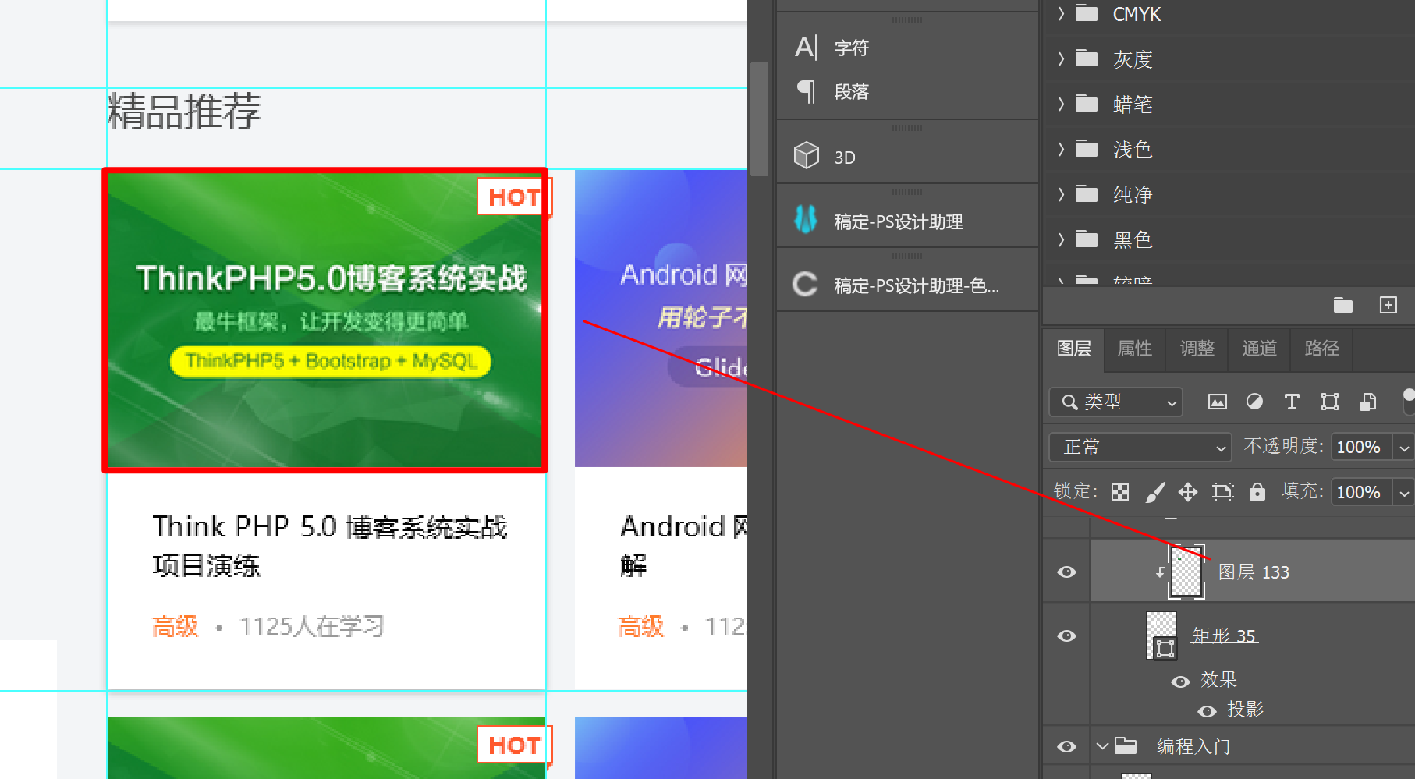The height and width of the screenshot is (779, 1415).
Task: Open the 3D panel cube icon
Action: tap(806, 156)
